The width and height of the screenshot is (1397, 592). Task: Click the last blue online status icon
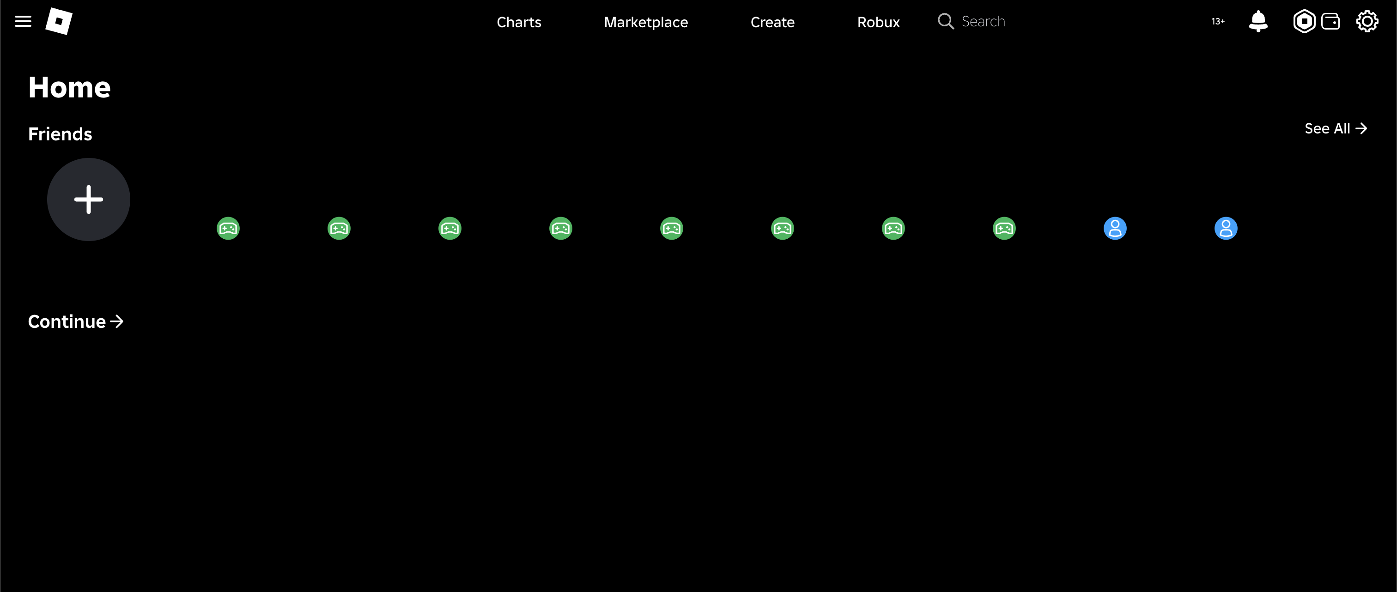coord(1226,228)
